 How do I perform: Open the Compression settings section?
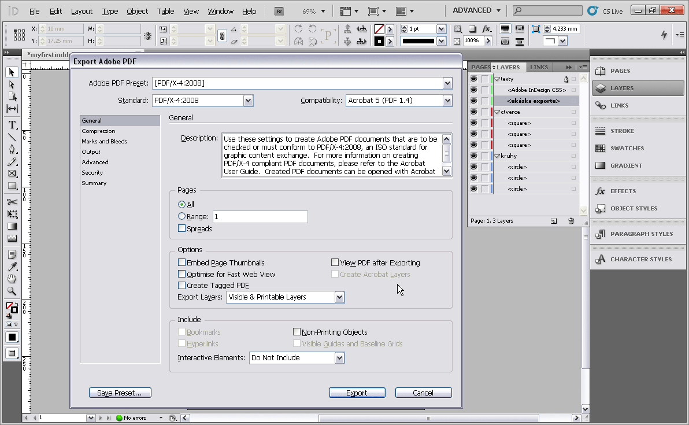point(98,131)
